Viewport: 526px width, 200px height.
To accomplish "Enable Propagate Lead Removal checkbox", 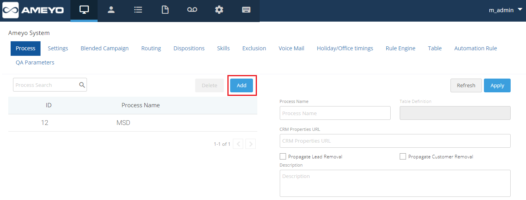I will tap(283, 156).
